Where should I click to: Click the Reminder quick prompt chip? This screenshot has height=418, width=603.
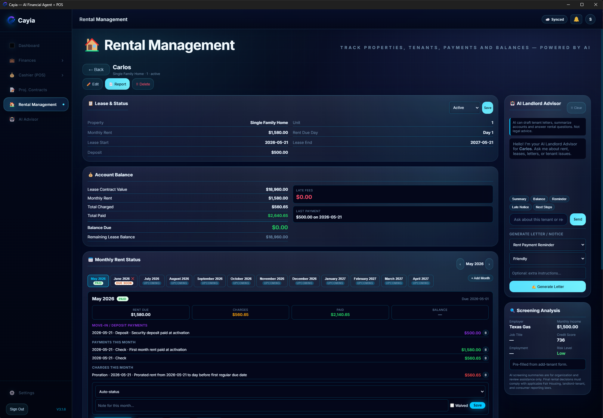tap(559, 199)
